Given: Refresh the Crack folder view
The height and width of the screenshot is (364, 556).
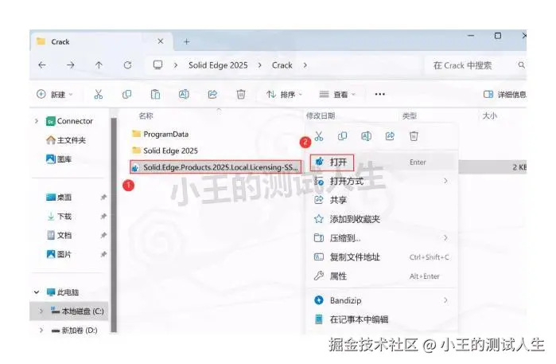Looking at the screenshot, I should click(127, 65).
